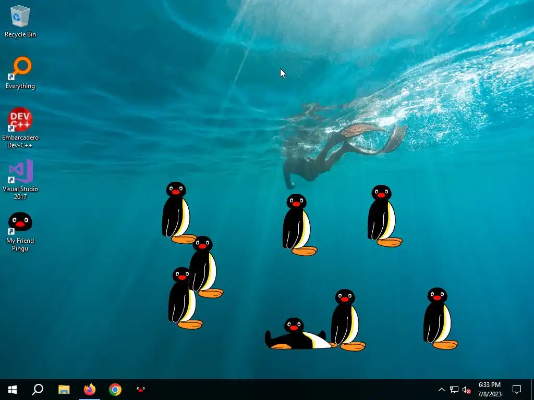Select the Visual Studio 2017 shortcut
Screen dimensions: 534x400
point(20,179)
